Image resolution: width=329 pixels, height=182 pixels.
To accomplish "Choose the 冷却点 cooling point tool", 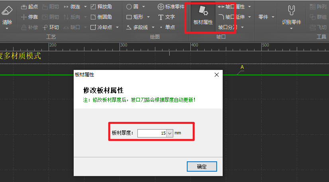I will pos(101,27).
